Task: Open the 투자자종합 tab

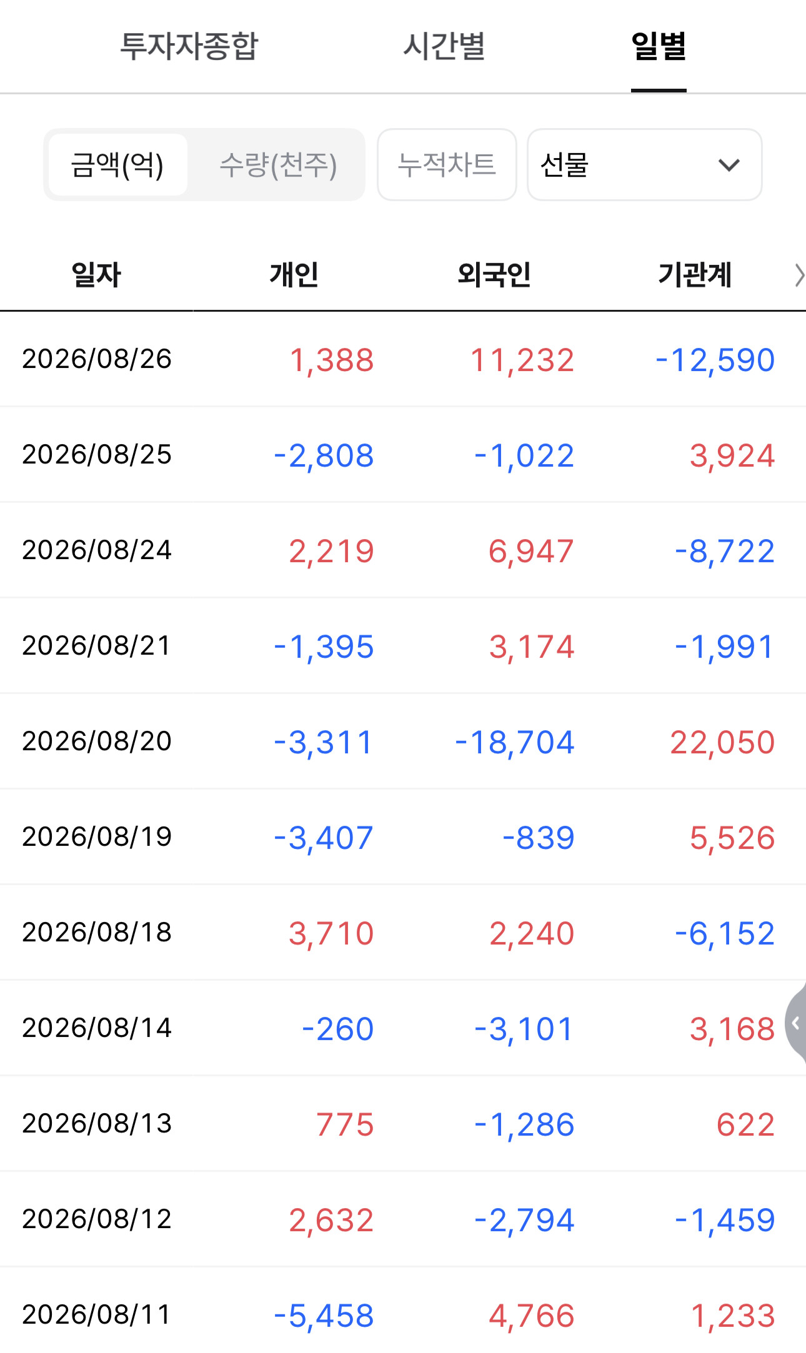Action: pyautogui.click(x=189, y=46)
